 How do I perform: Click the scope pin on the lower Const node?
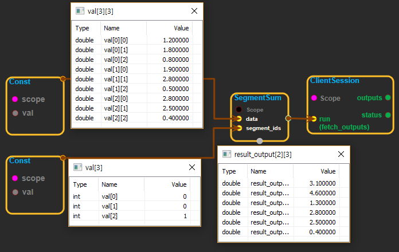click(15, 178)
